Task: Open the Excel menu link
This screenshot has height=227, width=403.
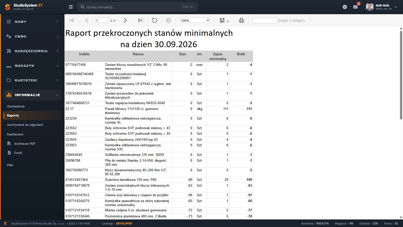Action: (18, 153)
